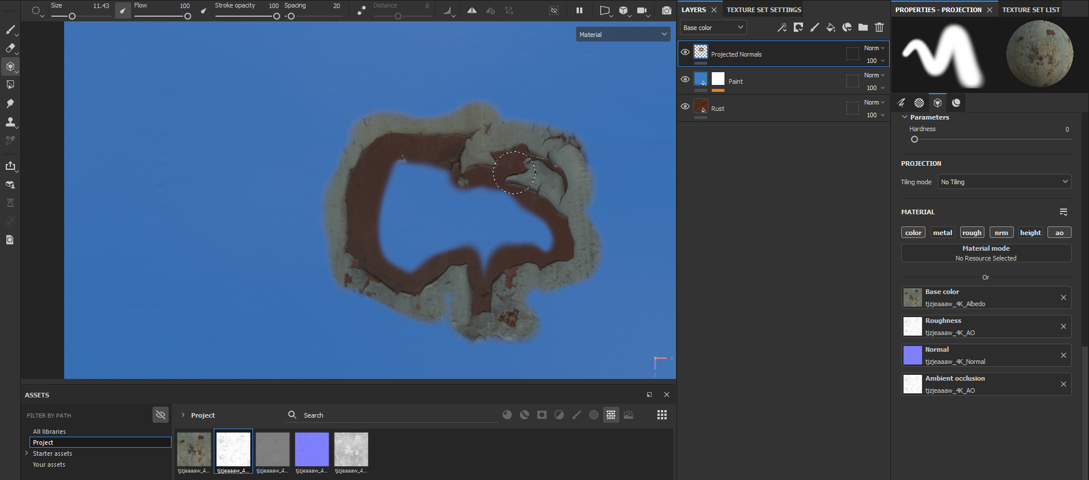Toggle symmetry mirror icon in top toolbar
The image size is (1089, 480).
(472, 10)
